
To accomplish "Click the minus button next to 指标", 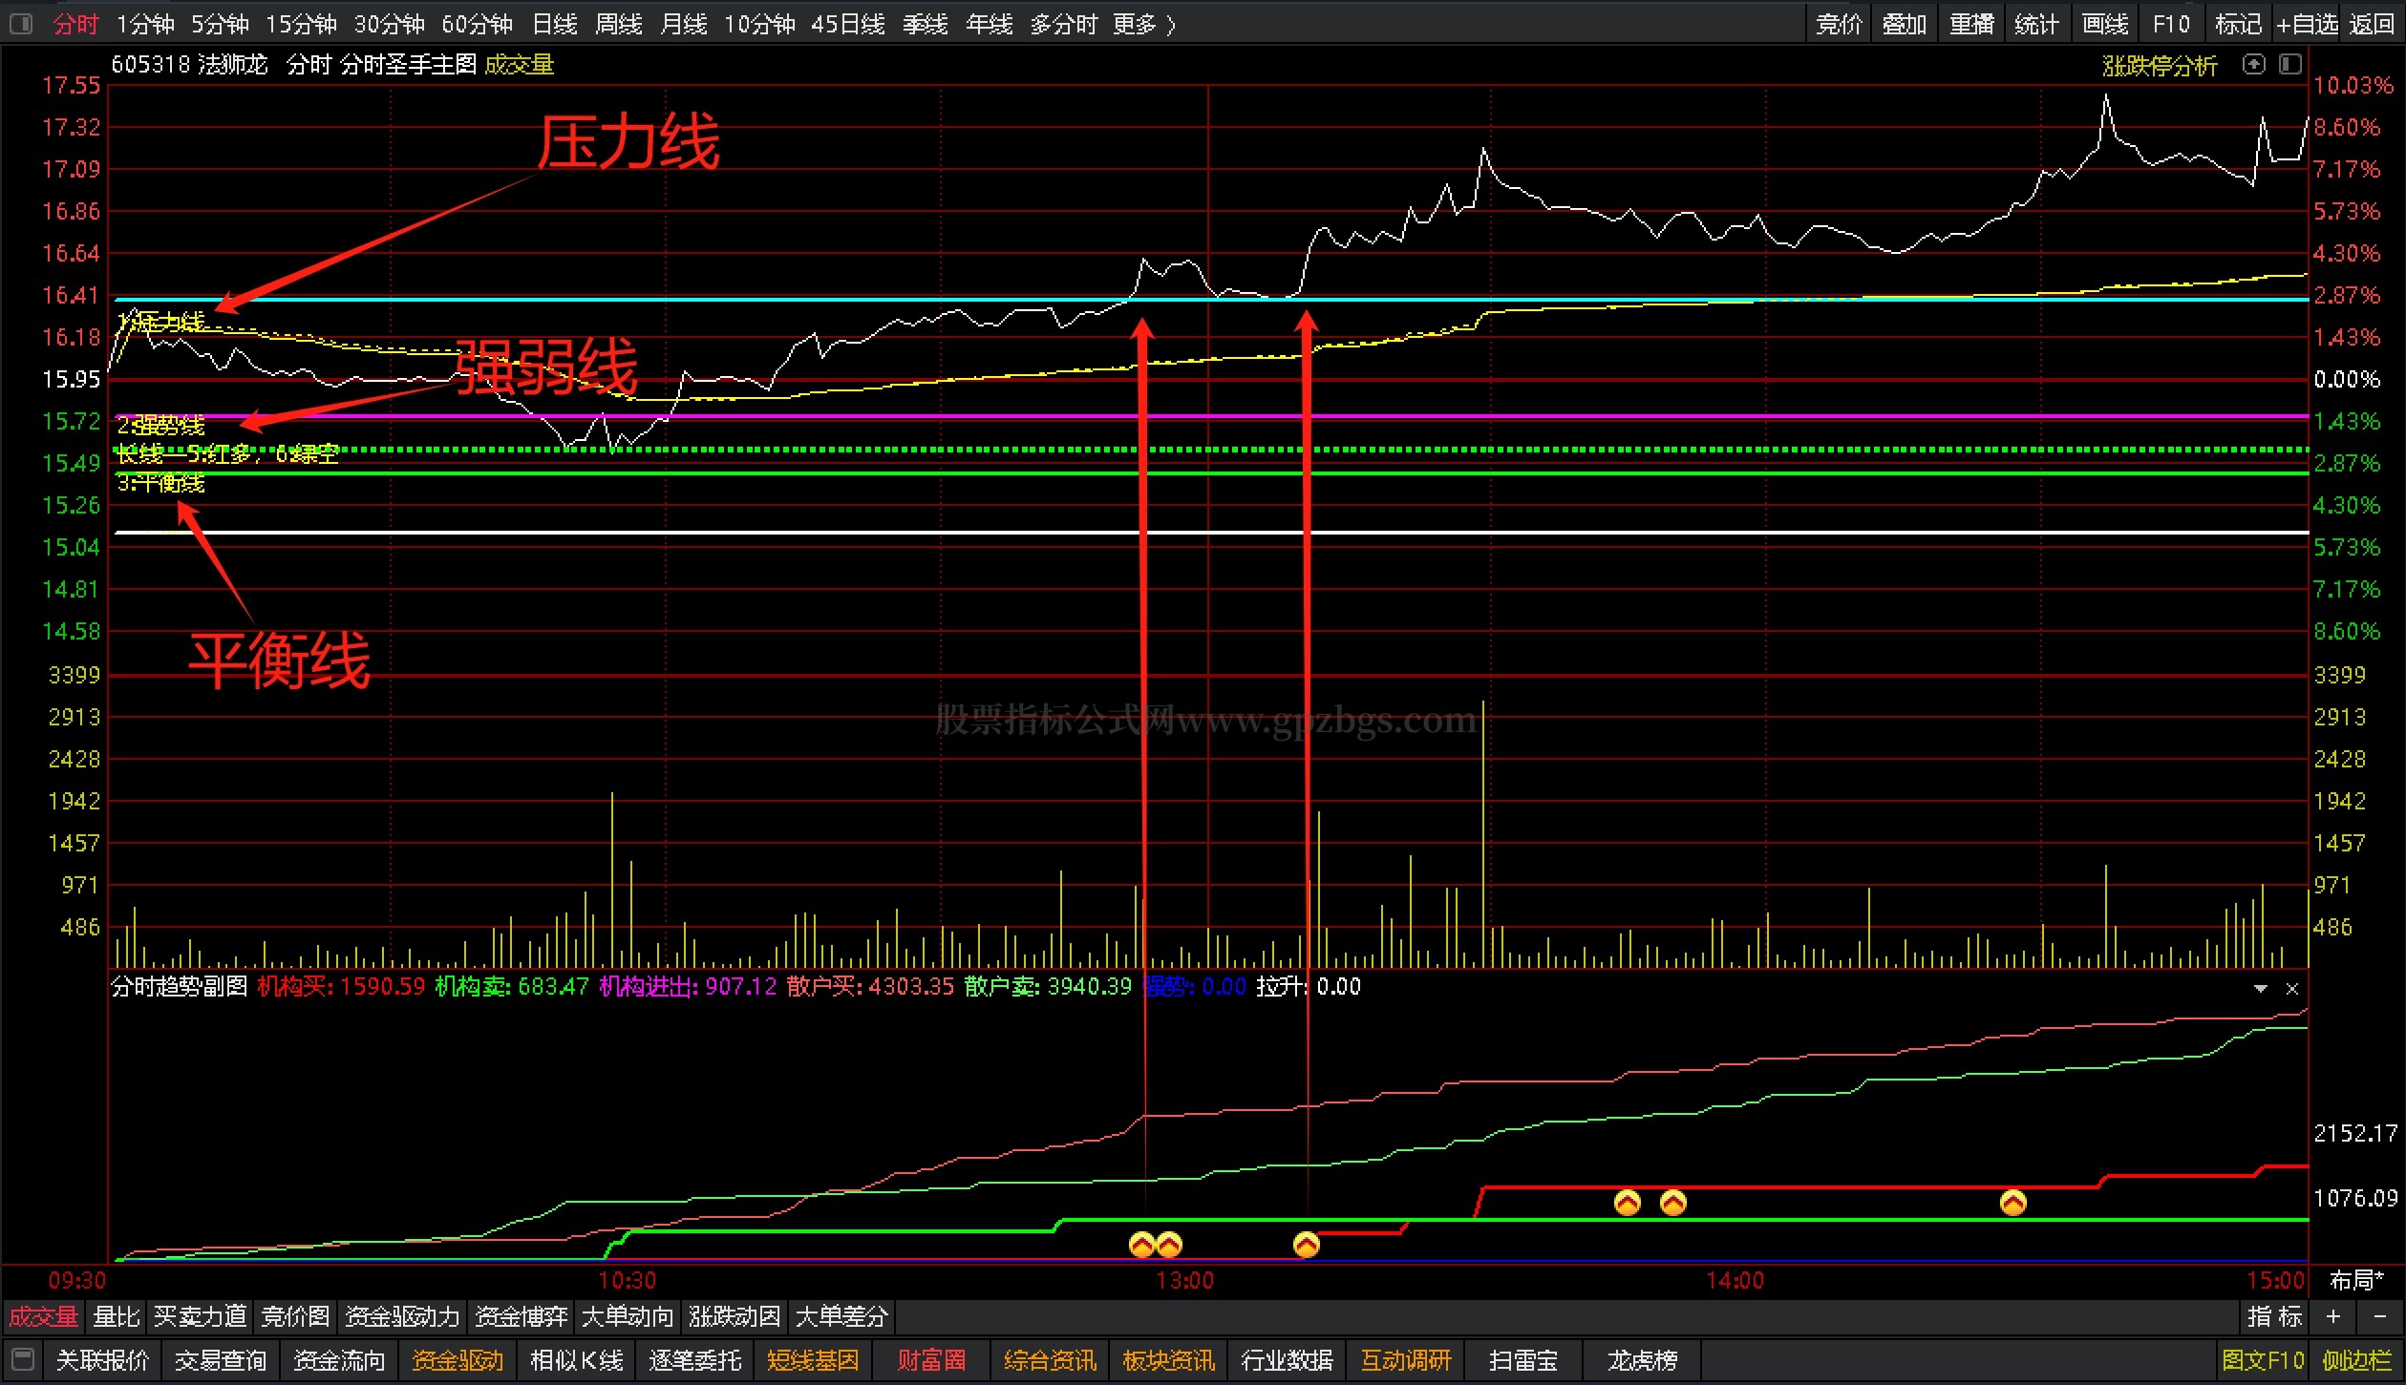I will (x=2379, y=1317).
